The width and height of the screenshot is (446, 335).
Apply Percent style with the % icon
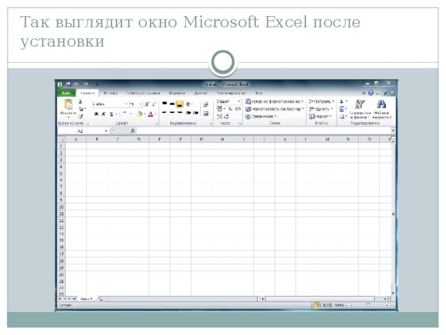(x=230, y=109)
